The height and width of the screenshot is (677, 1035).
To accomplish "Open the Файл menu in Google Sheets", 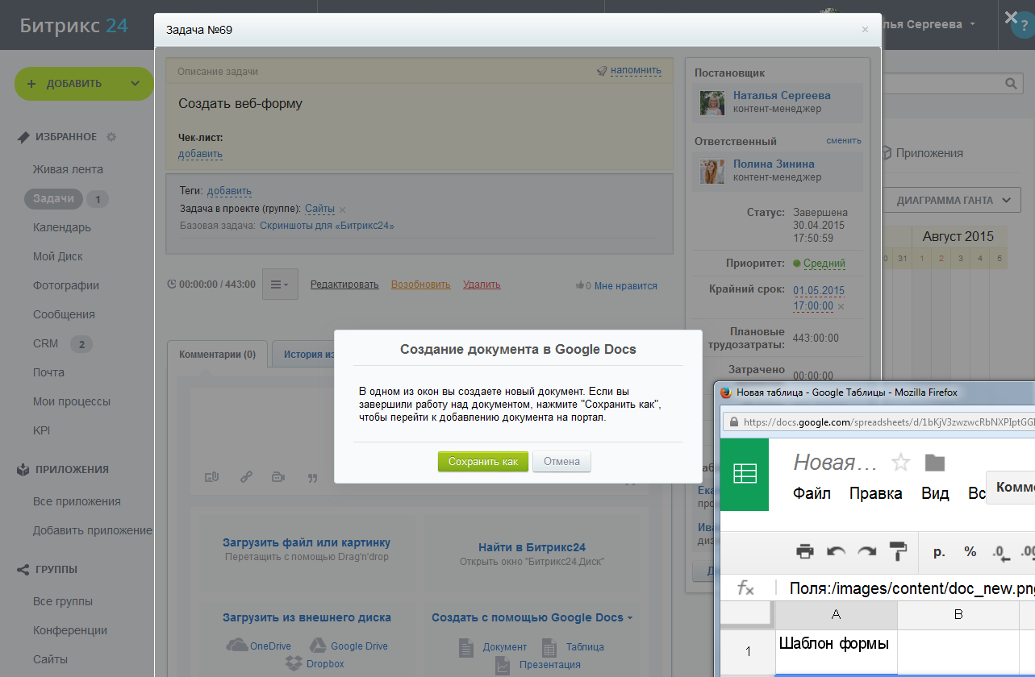I will point(812,493).
